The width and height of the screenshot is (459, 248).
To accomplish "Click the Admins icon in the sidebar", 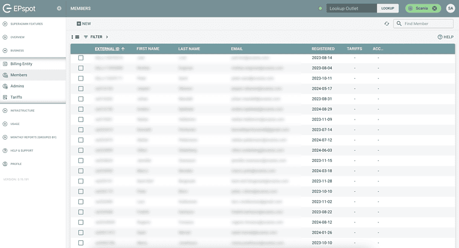I will [x=5, y=86].
